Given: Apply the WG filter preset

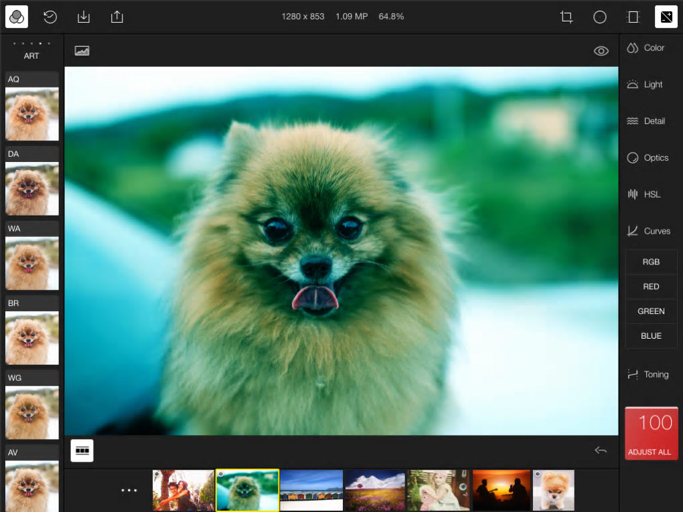Looking at the screenshot, I should 31,406.
